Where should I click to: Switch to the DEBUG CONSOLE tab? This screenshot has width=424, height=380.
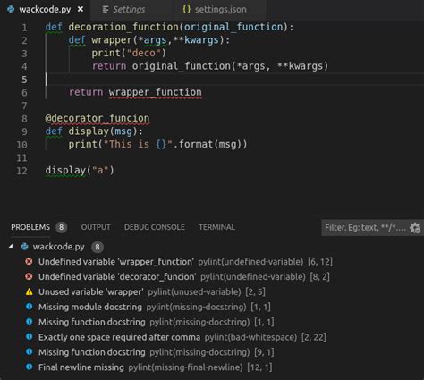pos(155,227)
